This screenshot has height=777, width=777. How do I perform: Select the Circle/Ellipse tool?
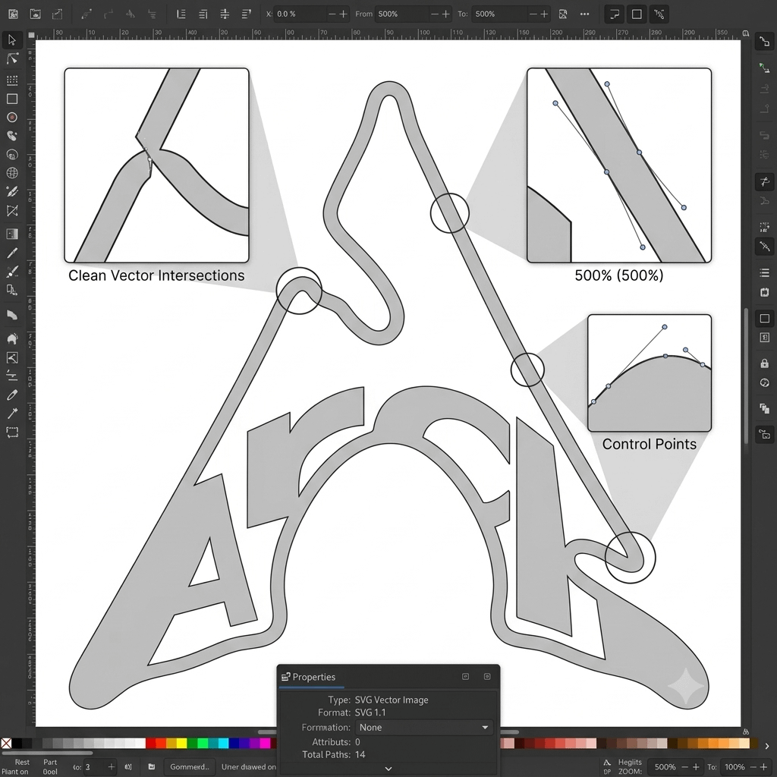[12, 118]
